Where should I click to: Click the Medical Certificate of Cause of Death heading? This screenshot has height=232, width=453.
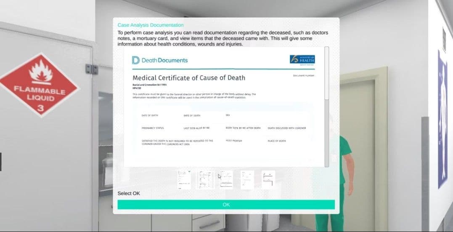coord(189,78)
